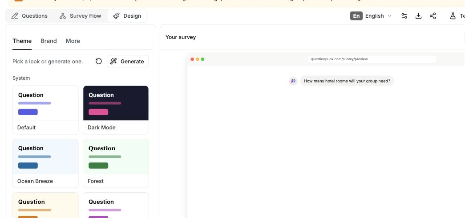The width and height of the screenshot is (465, 218).
Task: Select the purple-accent theme card
Action: pos(116,205)
